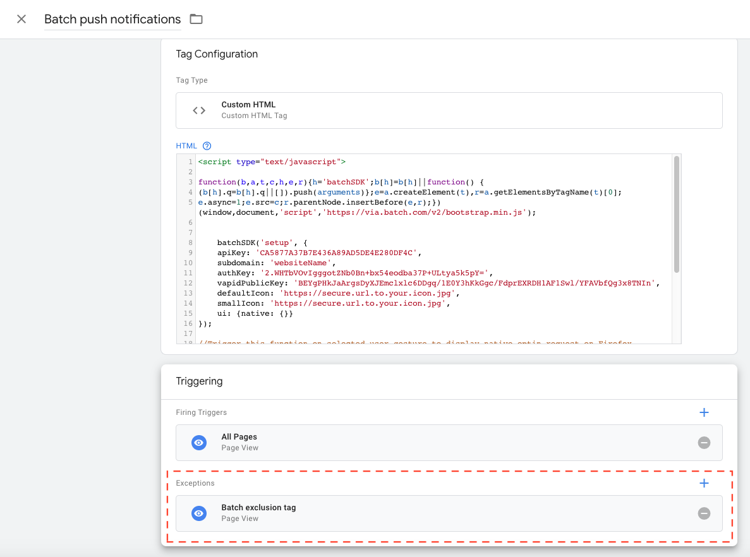
Task: Click the Custom HTML code brackets icon
Action: (x=199, y=111)
